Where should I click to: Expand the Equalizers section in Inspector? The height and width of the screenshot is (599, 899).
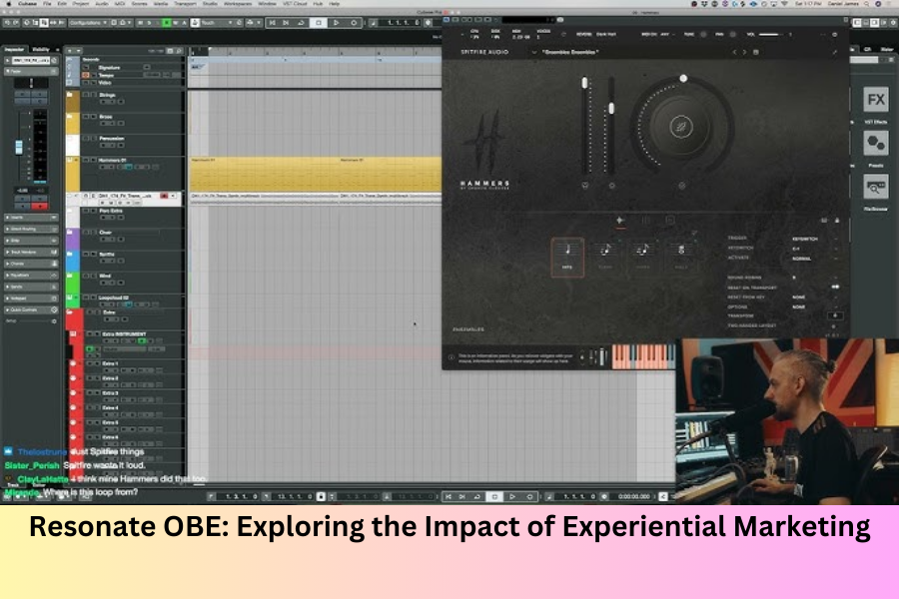pyautogui.click(x=32, y=276)
